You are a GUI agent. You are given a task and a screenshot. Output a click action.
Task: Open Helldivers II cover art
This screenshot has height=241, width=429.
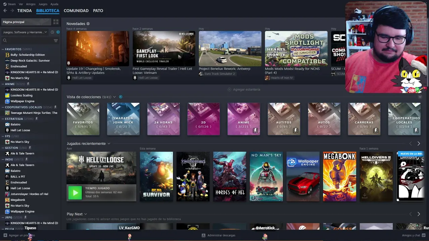(376, 177)
